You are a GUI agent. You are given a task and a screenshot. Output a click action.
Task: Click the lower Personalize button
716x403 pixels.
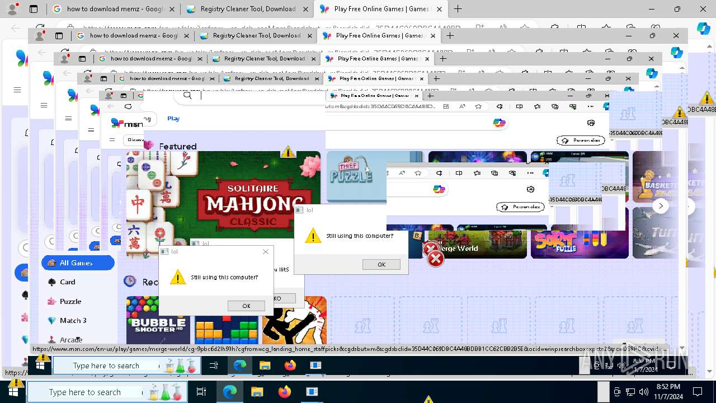pyautogui.click(x=520, y=207)
